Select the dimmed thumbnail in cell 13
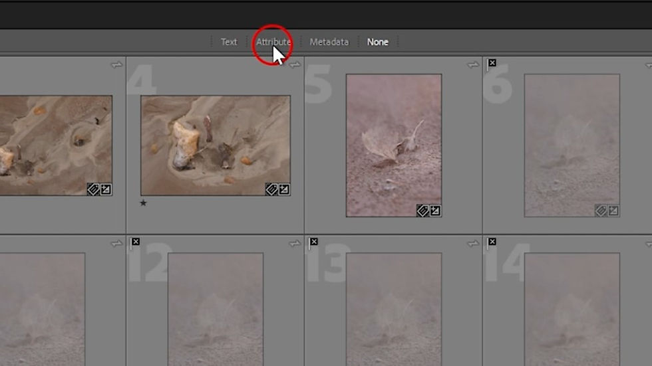This screenshot has width=652, height=366. pyautogui.click(x=394, y=309)
